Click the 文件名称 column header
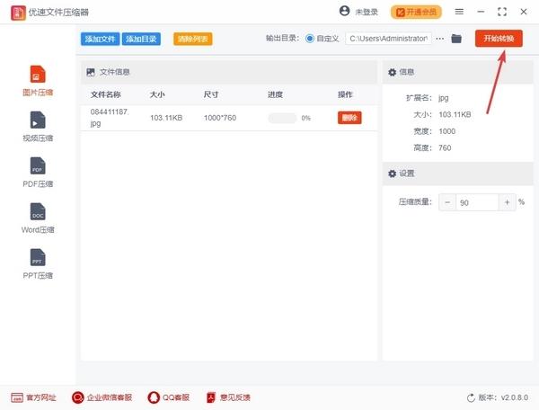 (x=105, y=94)
